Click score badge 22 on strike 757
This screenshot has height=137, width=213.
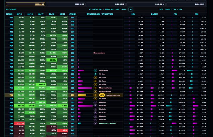coord(95,81)
